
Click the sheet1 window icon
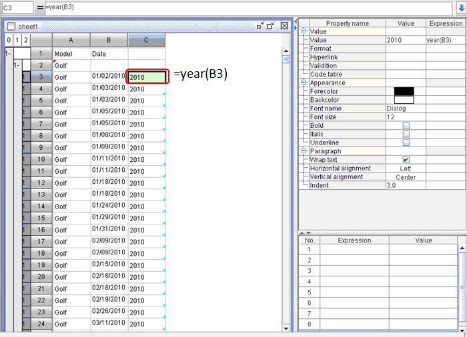[x=11, y=26]
